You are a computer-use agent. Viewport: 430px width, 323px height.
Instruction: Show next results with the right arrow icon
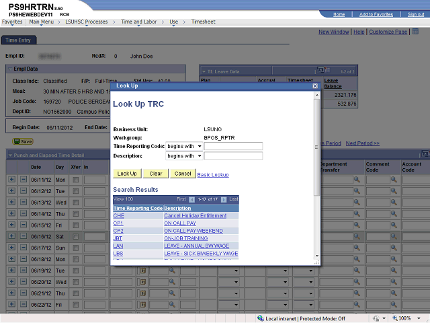click(x=224, y=199)
